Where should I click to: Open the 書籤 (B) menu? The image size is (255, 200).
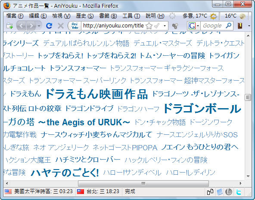[x=108, y=16]
